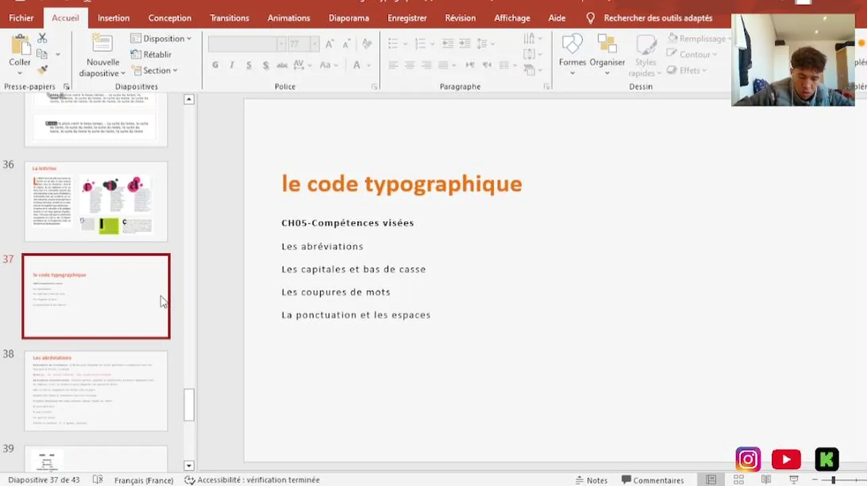Image resolution: width=867 pixels, height=486 pixels.
Task: Switch to slide sorter view icon
Action: point(739,480)
